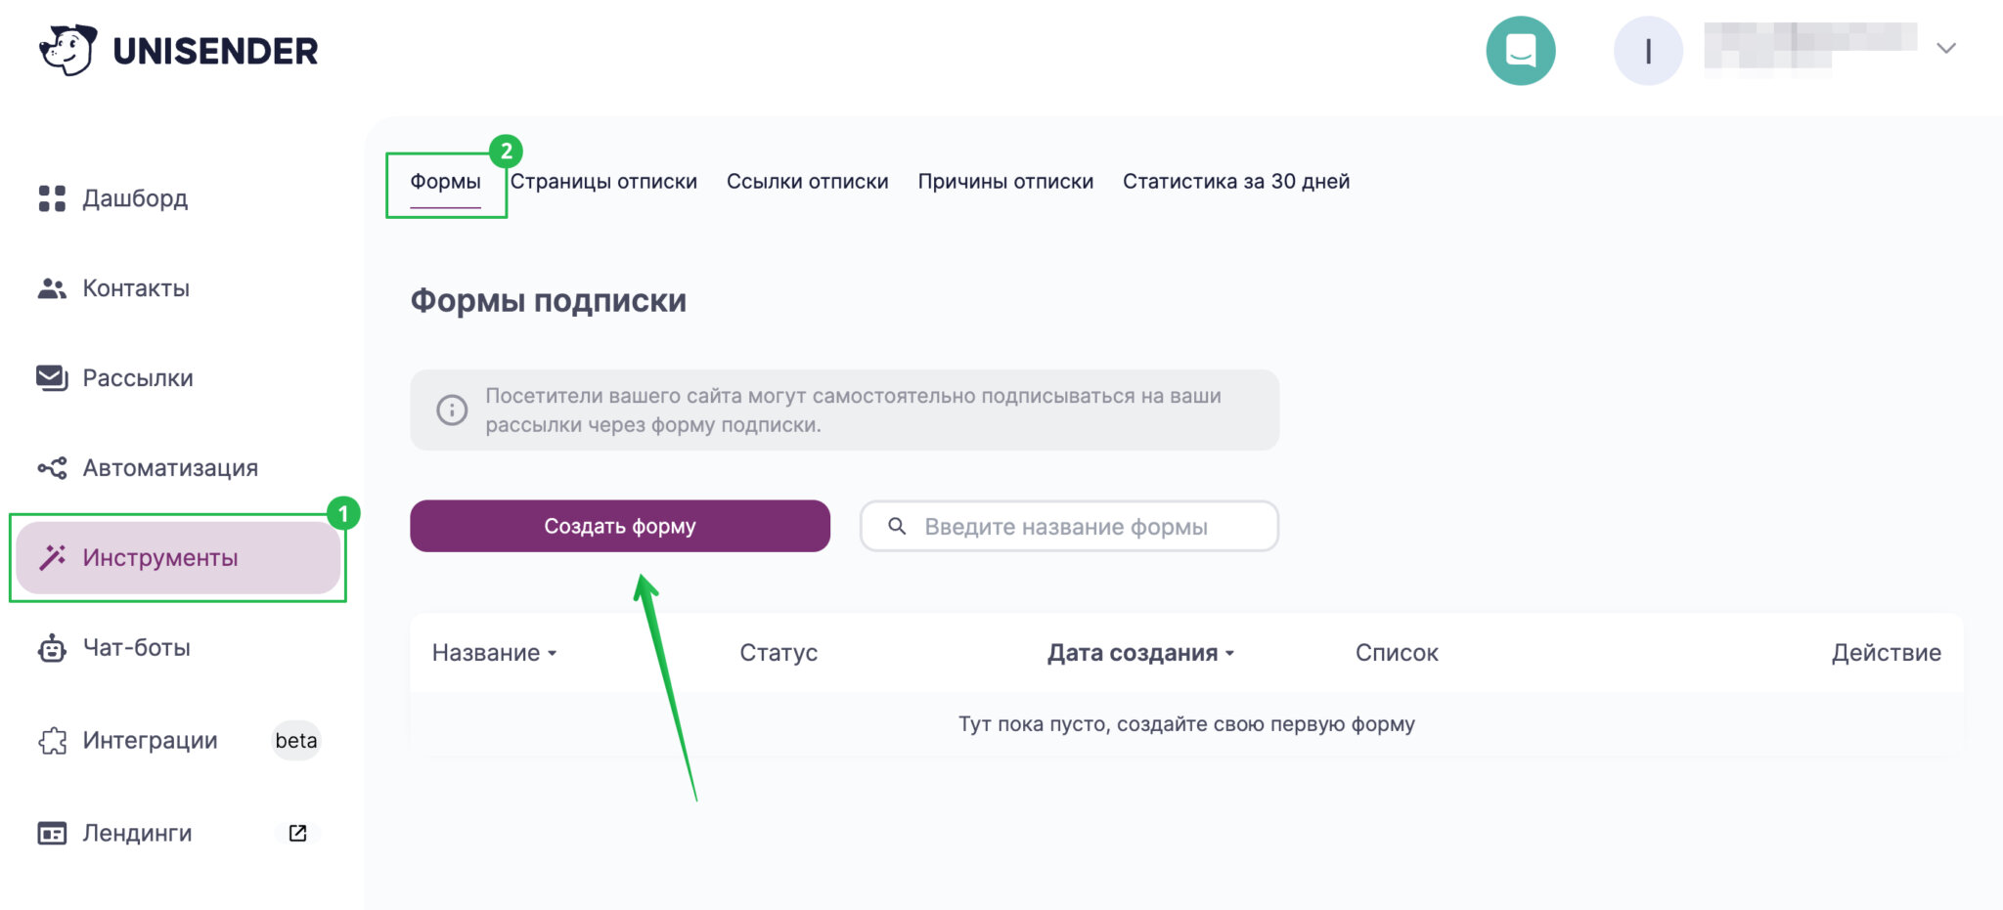2003x910 pixels.
Task: Expand the account dropdown chevron
Action: click(1945, 49)
